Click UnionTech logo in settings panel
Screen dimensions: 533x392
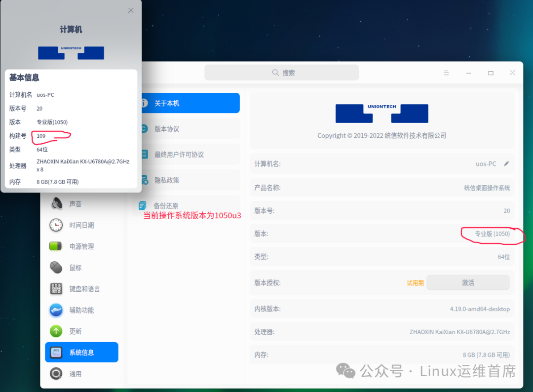coord(381,113)
